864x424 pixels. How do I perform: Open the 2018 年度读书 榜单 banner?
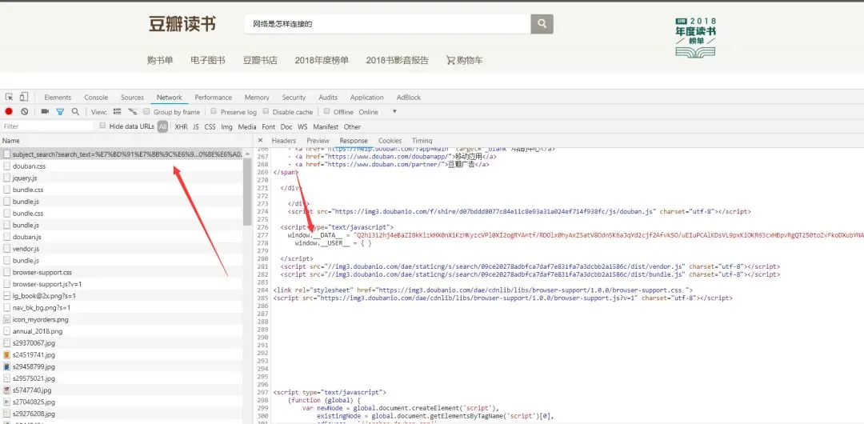tap(696, 36)
